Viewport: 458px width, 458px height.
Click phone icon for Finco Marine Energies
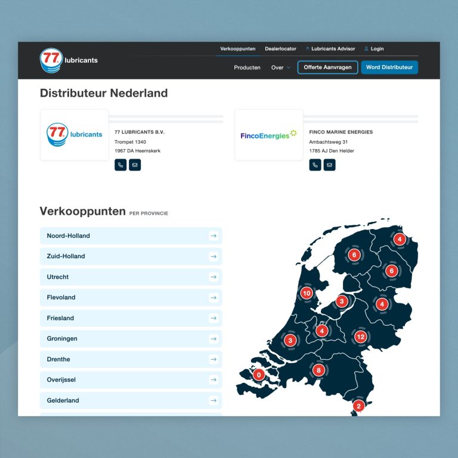(315, 165)
